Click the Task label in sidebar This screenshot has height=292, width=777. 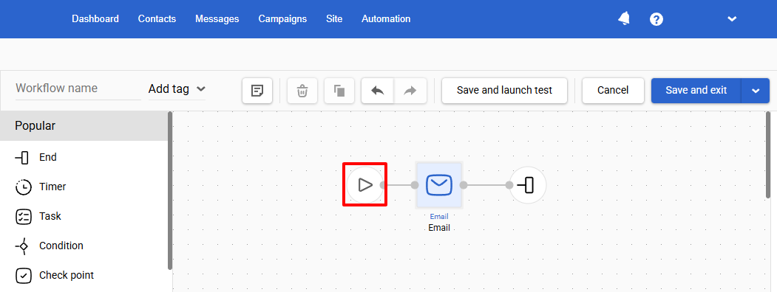tap(50, 216)
